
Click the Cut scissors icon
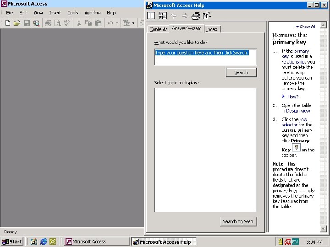point(79,23)
